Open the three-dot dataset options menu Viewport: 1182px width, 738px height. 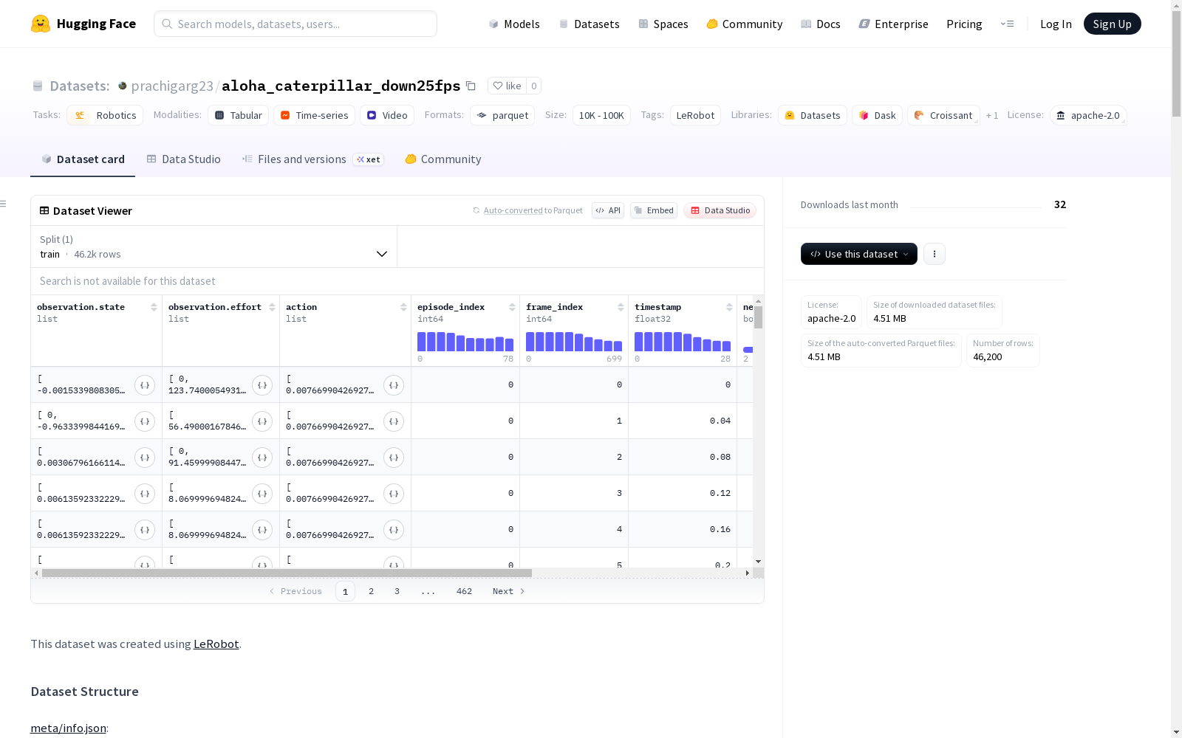pyautogui.click(x=935, y=254)
